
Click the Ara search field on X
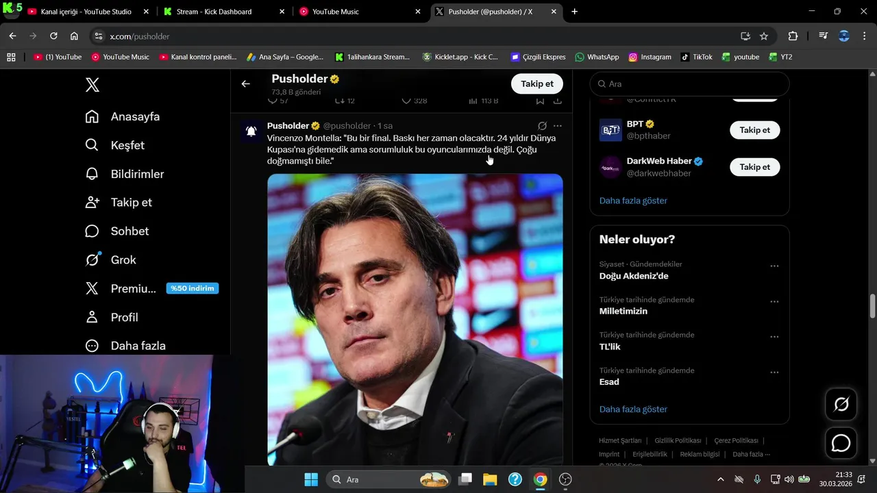pyautogui.click(x=690, y=84)
